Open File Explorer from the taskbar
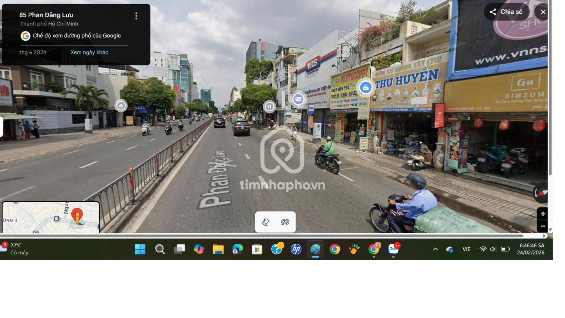The height and width of the screenshot is (318, 565). (x=218, y=249)
